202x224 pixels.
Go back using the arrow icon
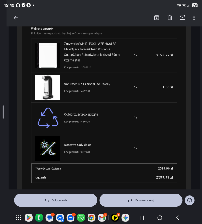tap(16, 18)
